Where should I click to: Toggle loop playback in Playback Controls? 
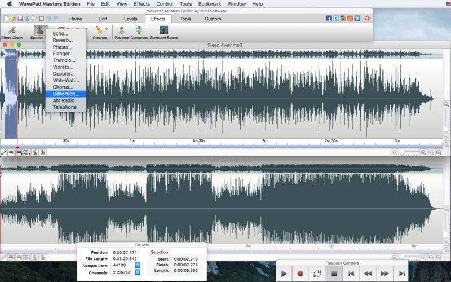(317, 274)
